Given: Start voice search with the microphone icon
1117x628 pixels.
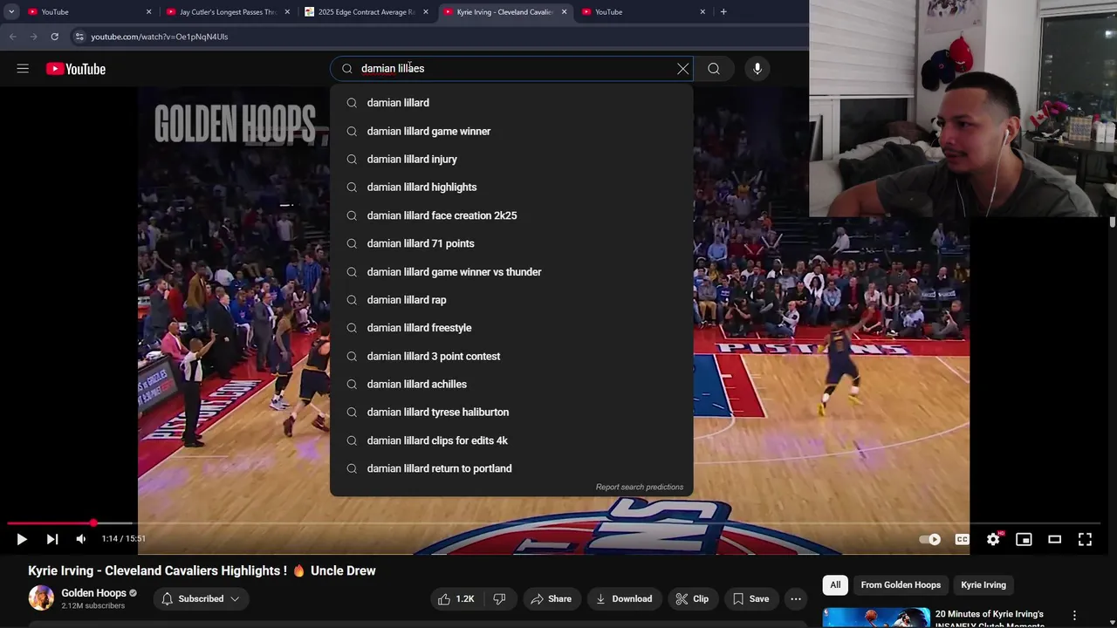Looking at the screenshot, I should [x=757, y=69].
